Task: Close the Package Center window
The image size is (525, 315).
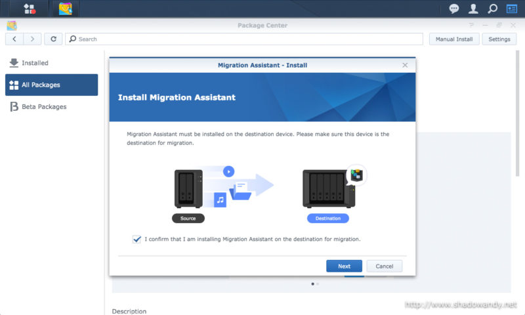Action: tap(513, 25)
